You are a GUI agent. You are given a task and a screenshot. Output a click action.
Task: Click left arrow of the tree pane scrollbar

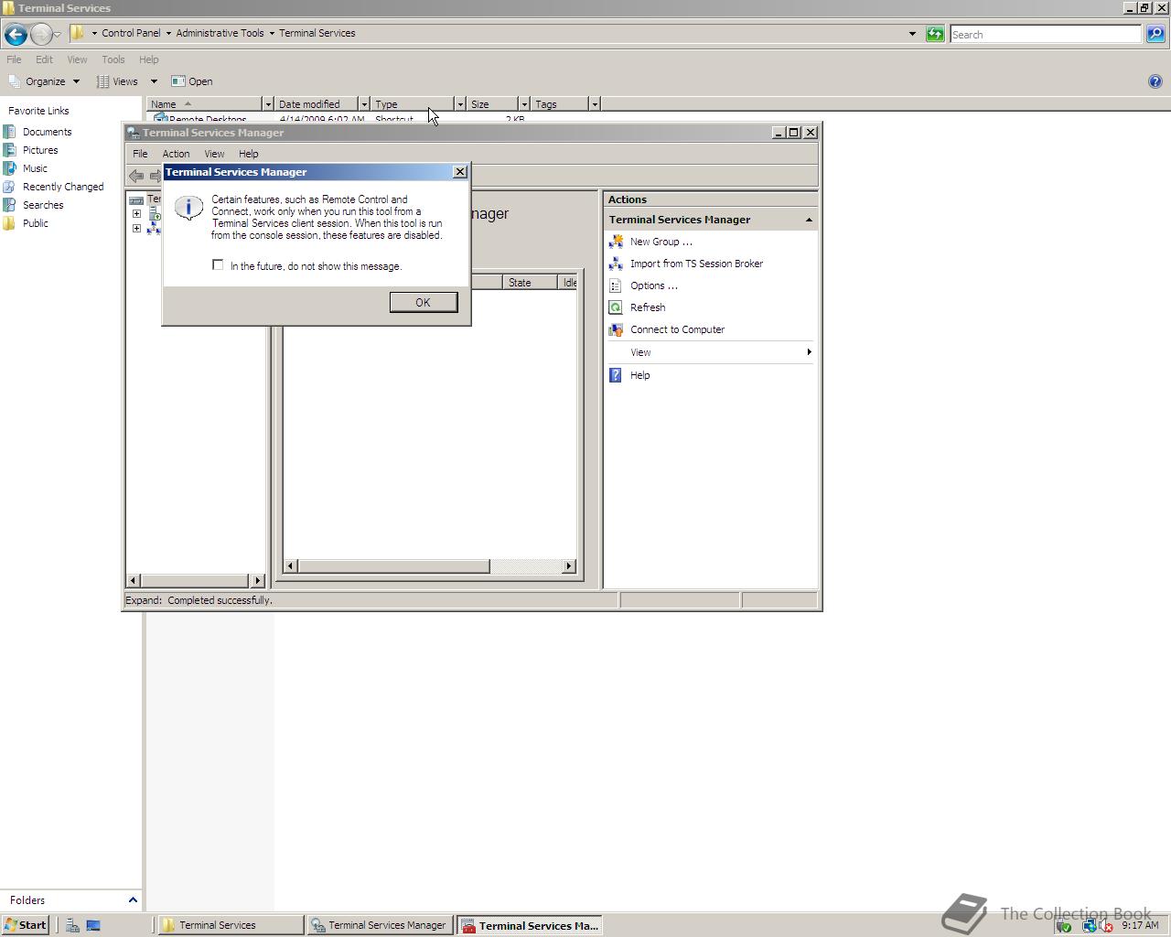(133, 581)
